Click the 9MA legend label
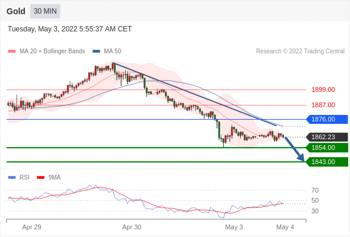Screen dimensions: 350x237 tap(55, 178)
